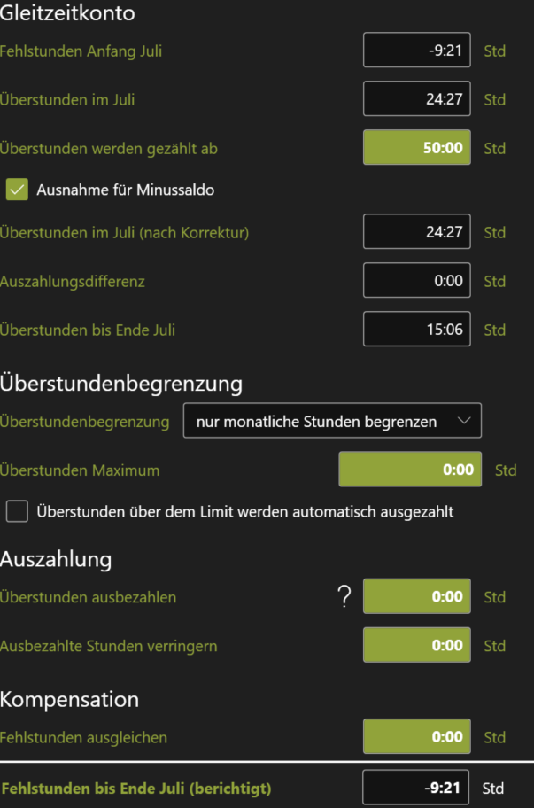Click the Überstunden Maximum input field
534x808 pixels.
[410, 470]
